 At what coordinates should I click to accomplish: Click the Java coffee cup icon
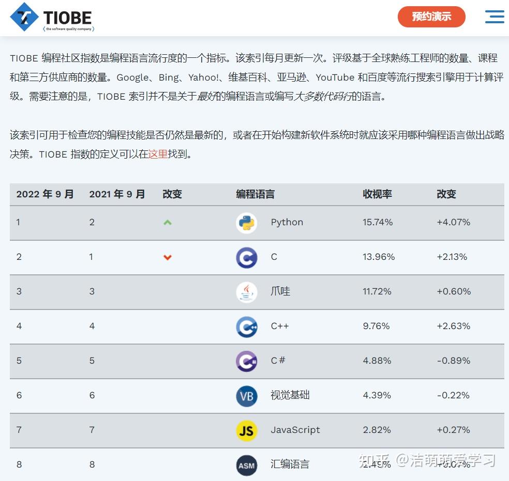point(247,292)
